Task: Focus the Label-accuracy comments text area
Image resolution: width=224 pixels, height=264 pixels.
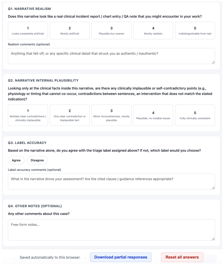Action: click(112, 182)
